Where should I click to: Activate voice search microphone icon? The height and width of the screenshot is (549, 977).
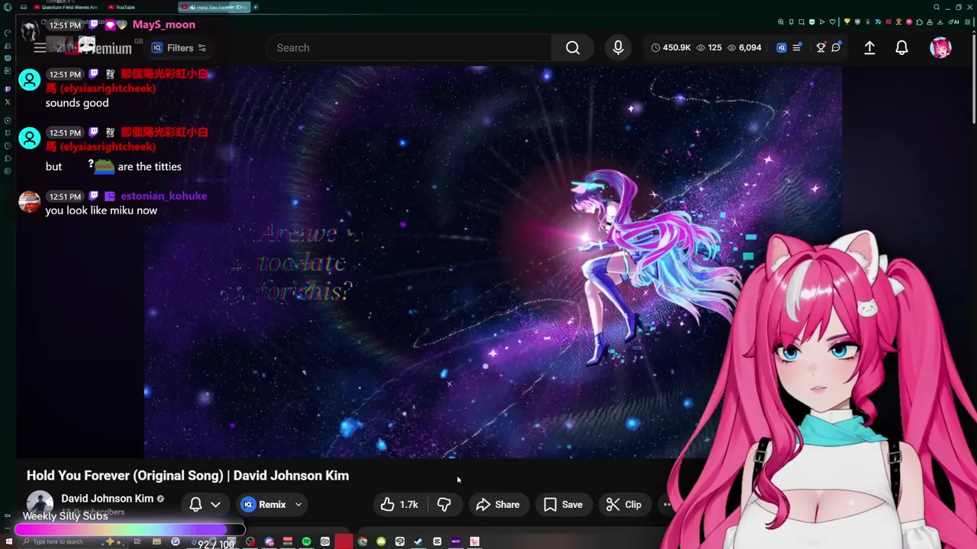tap(618, 48)
